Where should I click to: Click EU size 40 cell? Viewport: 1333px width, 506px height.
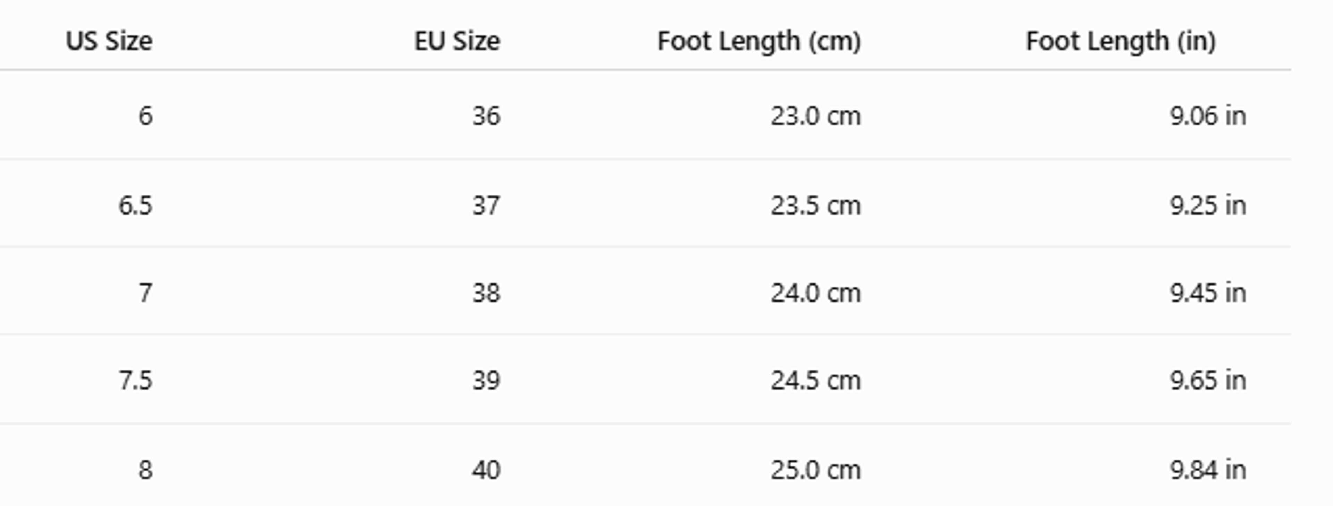486,470
